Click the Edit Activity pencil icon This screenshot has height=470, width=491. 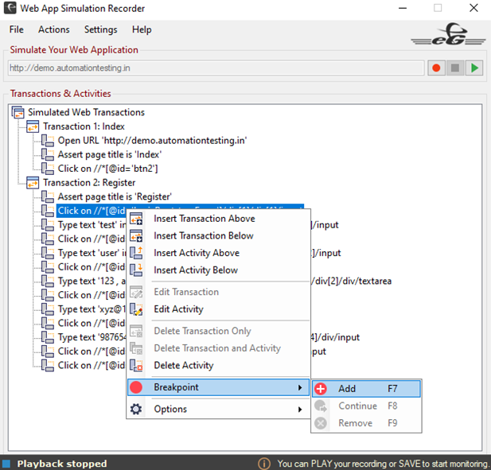click(x=136, y=309)
